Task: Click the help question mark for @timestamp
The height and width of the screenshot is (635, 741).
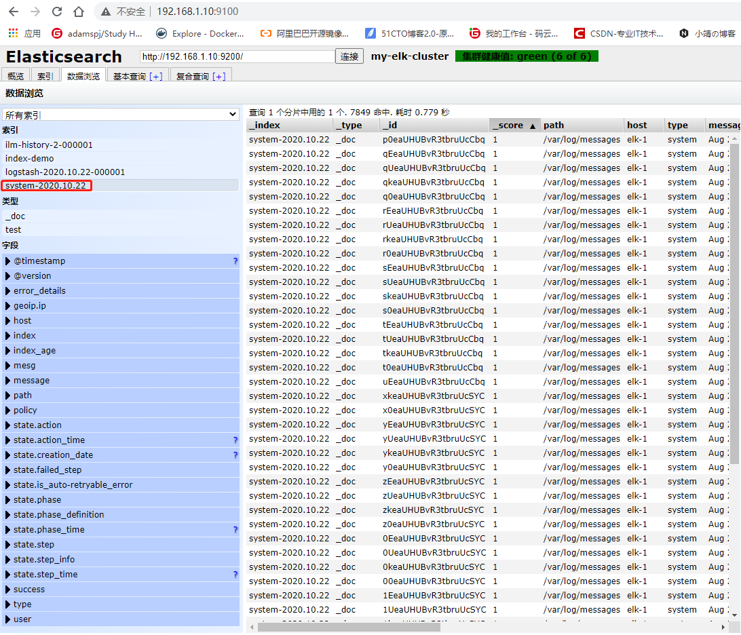Action: click(x=235, y=261)
